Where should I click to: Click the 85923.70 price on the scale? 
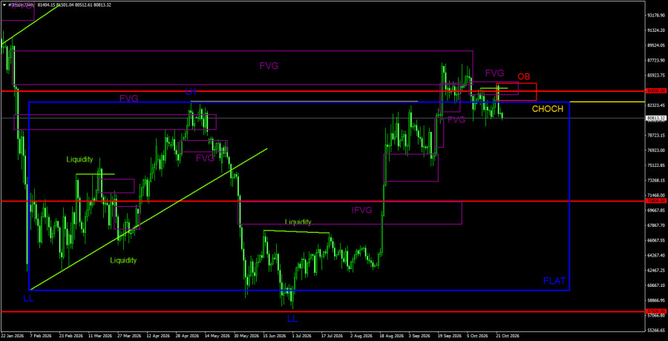(655, 76)
